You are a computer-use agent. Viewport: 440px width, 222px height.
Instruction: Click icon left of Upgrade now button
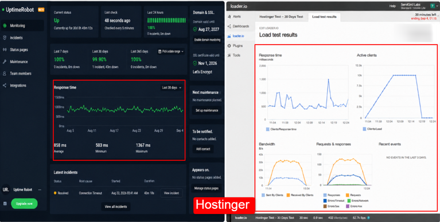(x=5, y=204)
